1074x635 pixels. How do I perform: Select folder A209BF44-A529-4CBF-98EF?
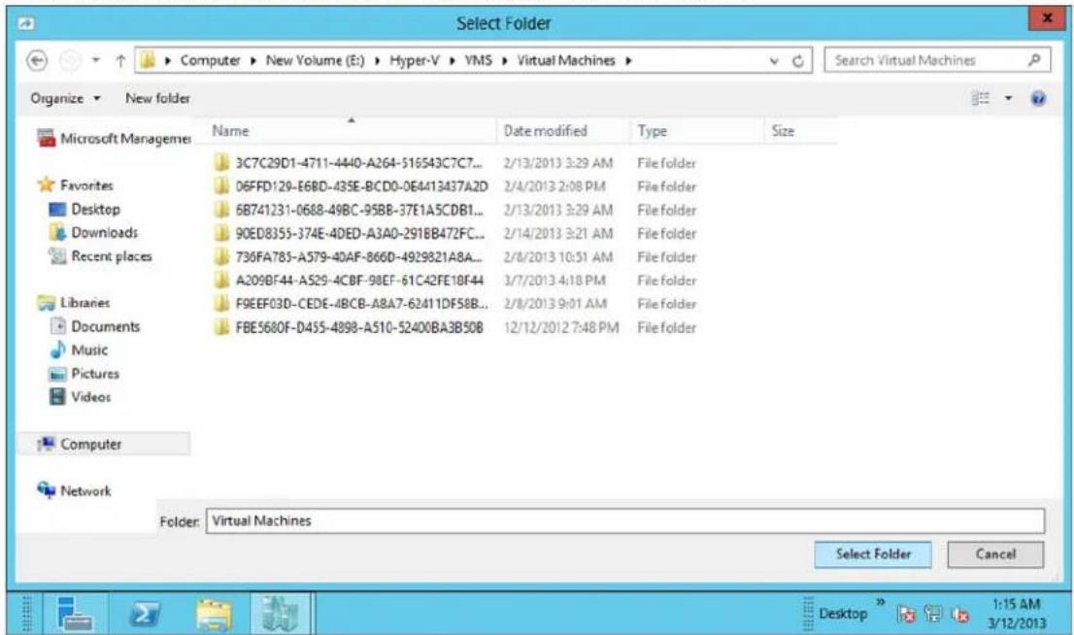[359, 281]
